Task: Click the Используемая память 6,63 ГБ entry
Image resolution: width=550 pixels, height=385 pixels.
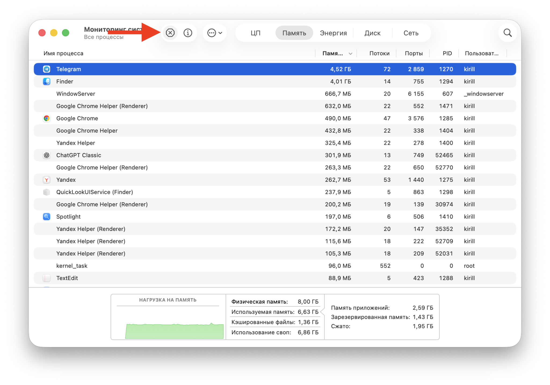Action: point(275,312)
